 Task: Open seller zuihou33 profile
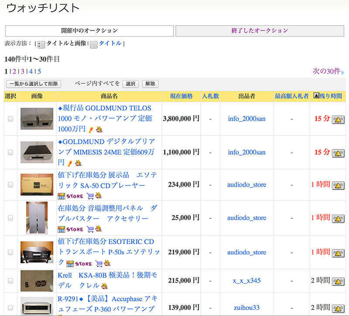246,308
